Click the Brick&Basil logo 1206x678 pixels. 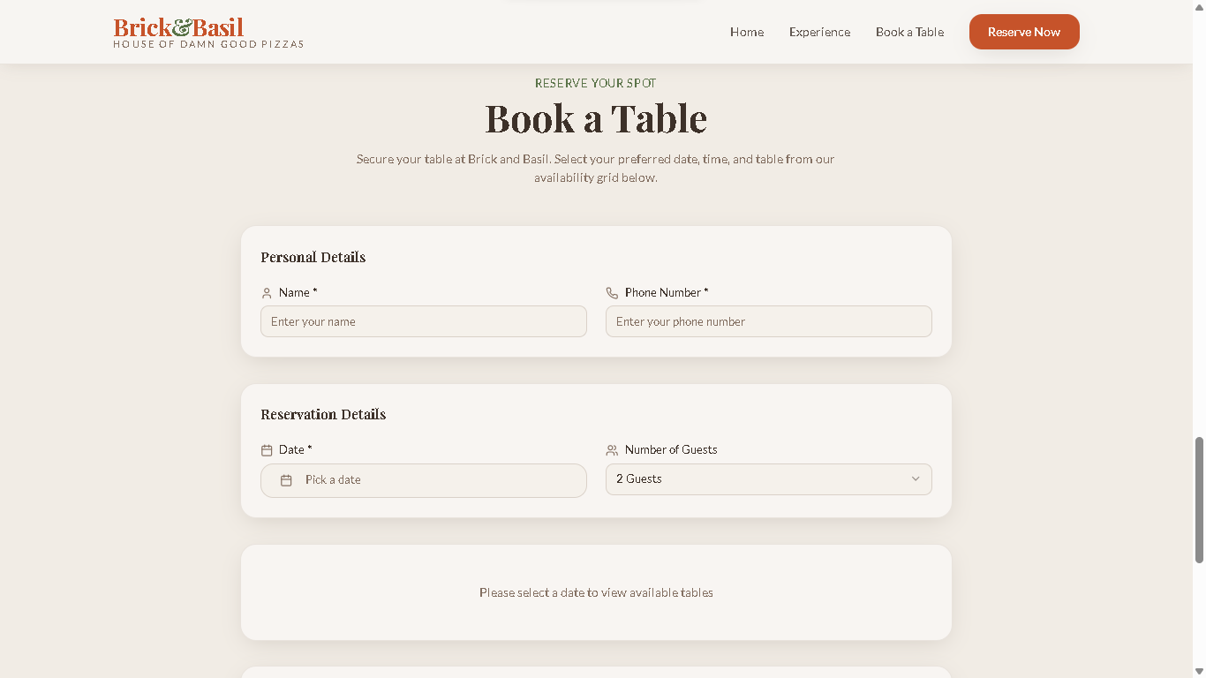(x=178, y=28)
